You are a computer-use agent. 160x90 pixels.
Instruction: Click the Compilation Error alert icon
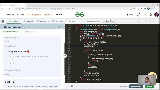[28, 52]
